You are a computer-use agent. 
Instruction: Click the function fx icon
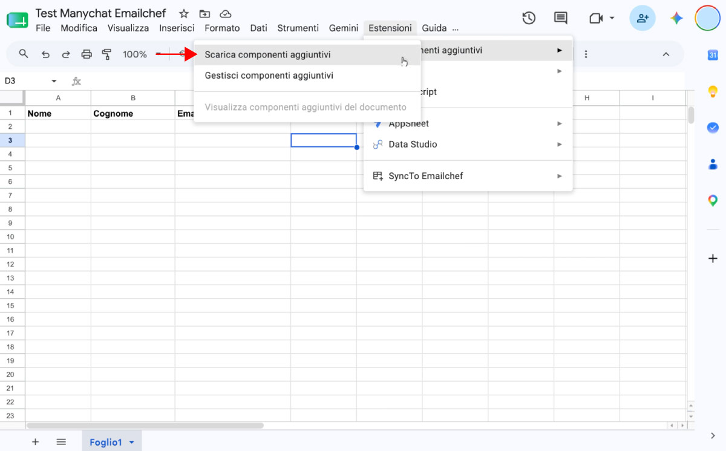tap(76, 81)
